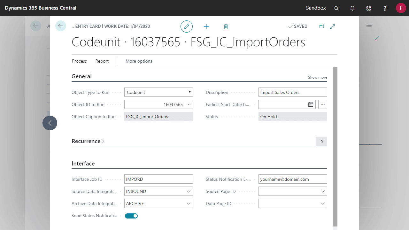Open the user account avatar F
409x230 pixels.
[x=401, y=8]
